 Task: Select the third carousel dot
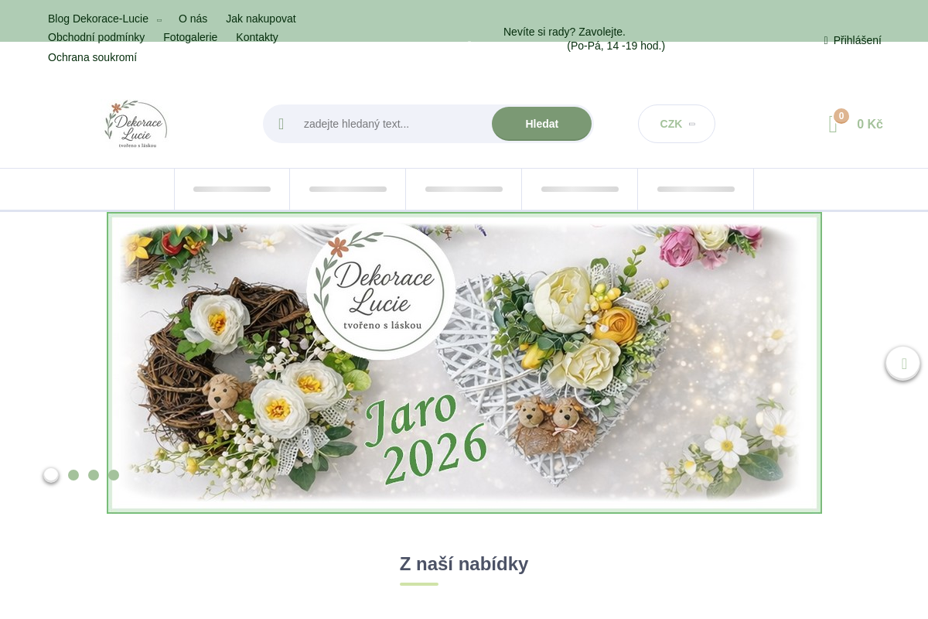pyautogui.click(x=94, y=475)
